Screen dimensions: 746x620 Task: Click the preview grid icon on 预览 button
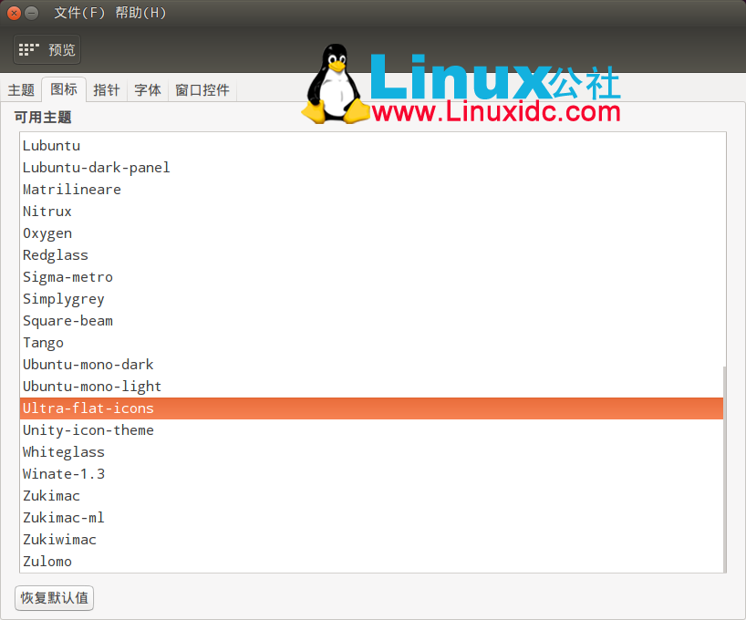[x=27, y=49]
